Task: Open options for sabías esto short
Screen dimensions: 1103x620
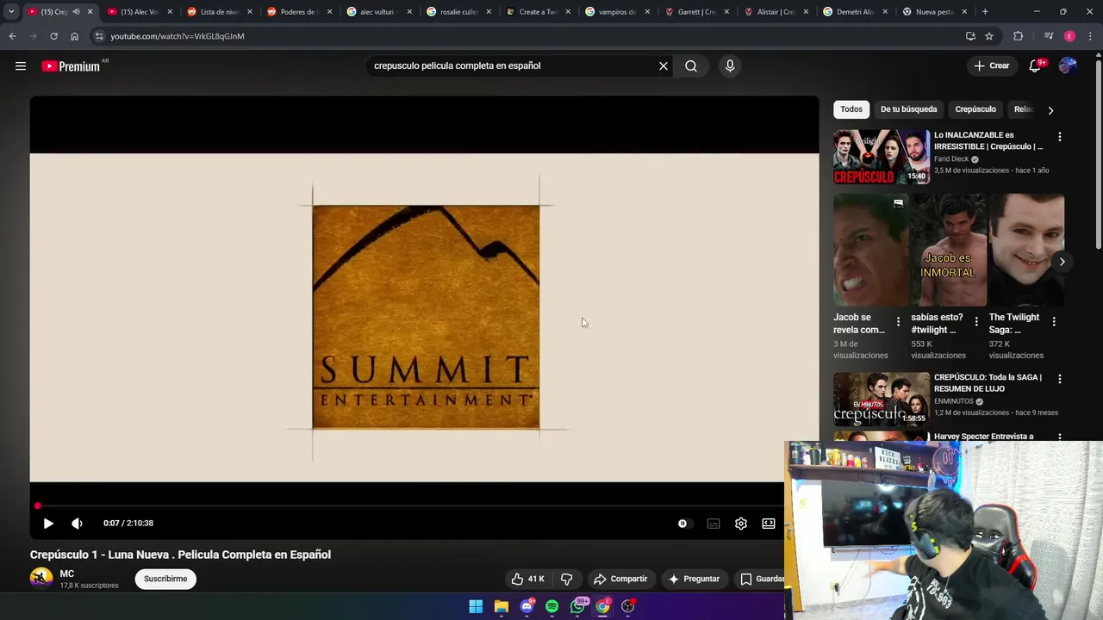Action: pyautogui.click(x=976, y=321)
